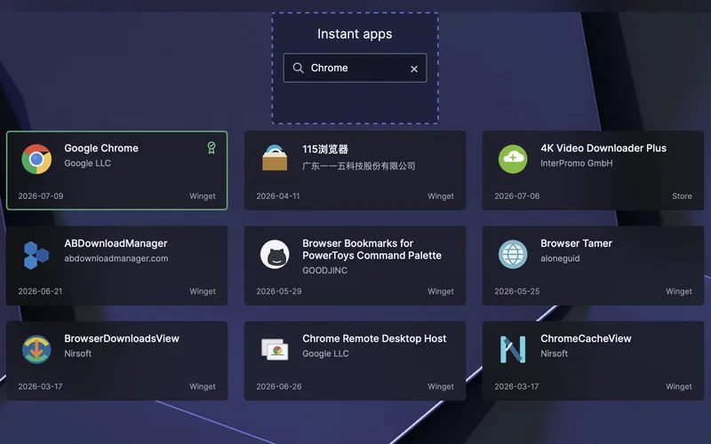Click the "Winget" label on the ChromeCacheView card

click(679, 386)
